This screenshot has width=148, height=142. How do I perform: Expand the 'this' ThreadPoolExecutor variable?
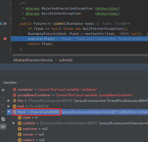tap(9, 101)
